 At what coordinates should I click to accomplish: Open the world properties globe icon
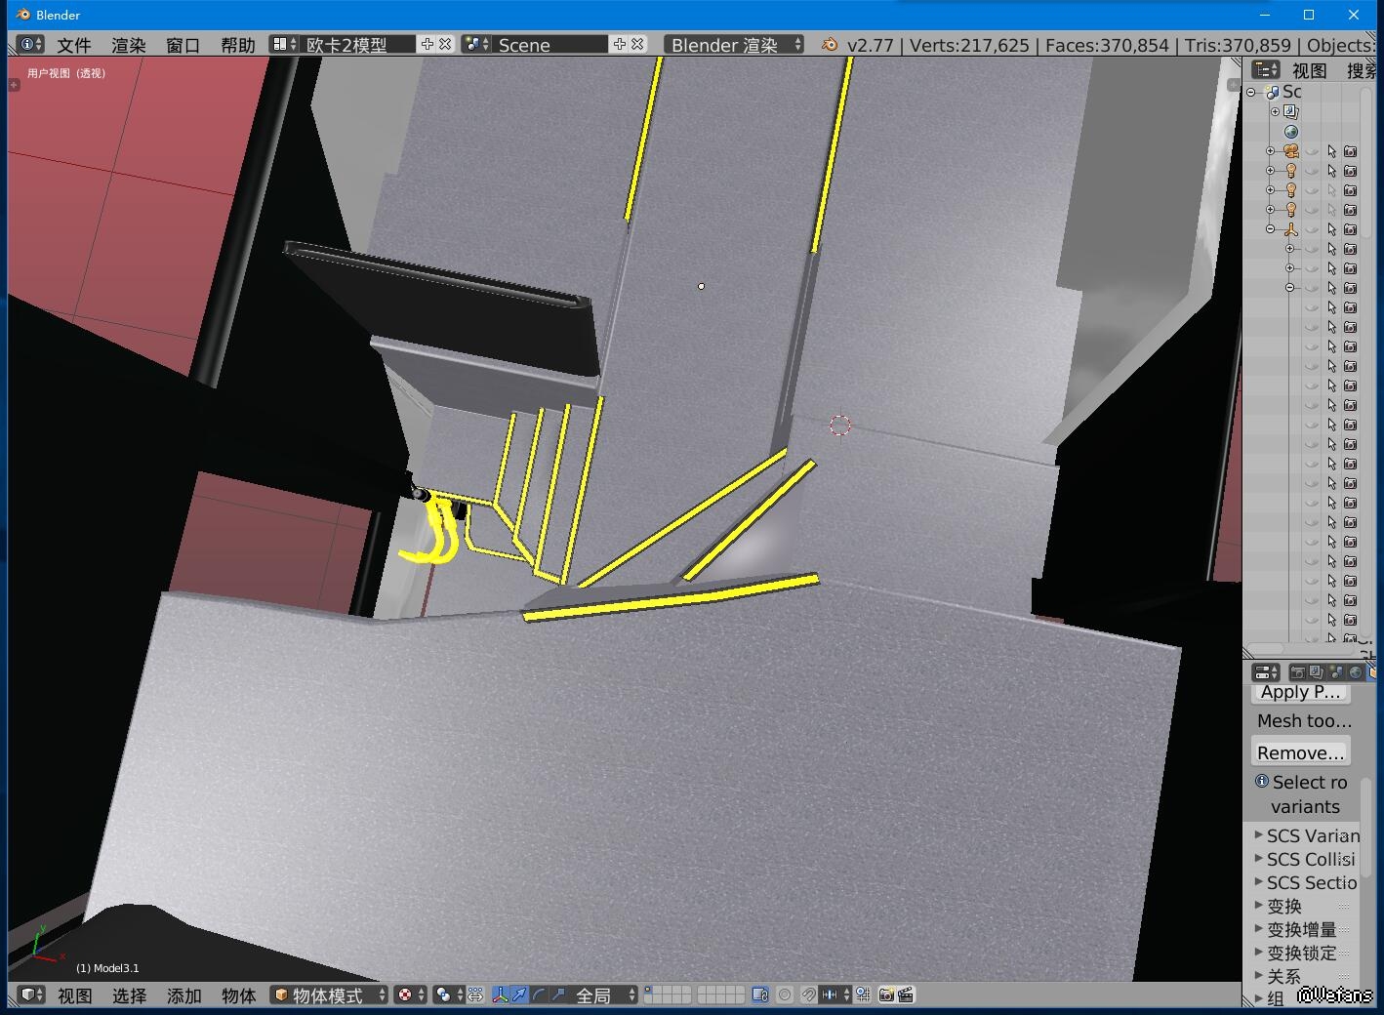coord(1355,672)
